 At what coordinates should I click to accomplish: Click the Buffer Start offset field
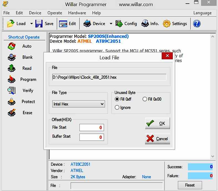coord(92,137)
